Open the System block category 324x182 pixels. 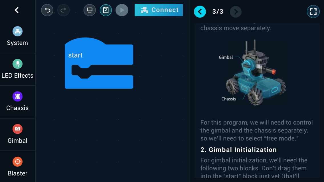coord(18,36)
